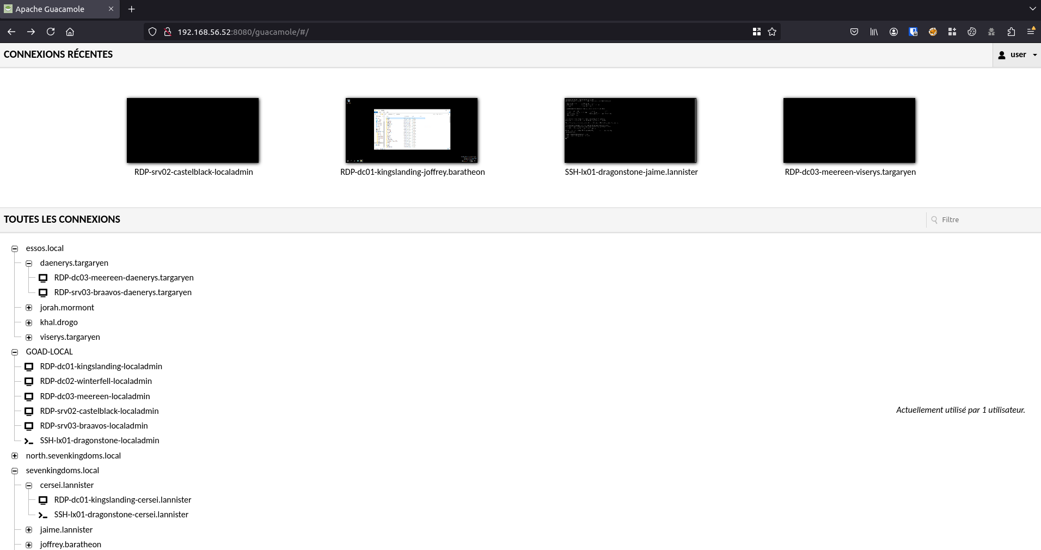
Task: Connect to RDP-srv03-braavos-daenerys.targaryen link
Action: click(x=123, y=292)
